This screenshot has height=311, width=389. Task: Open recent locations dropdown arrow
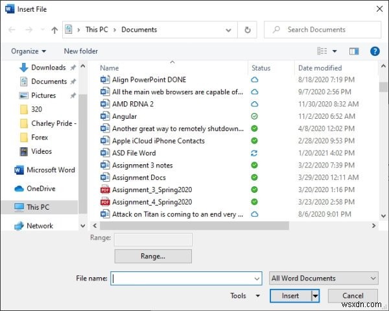(42, 30)
